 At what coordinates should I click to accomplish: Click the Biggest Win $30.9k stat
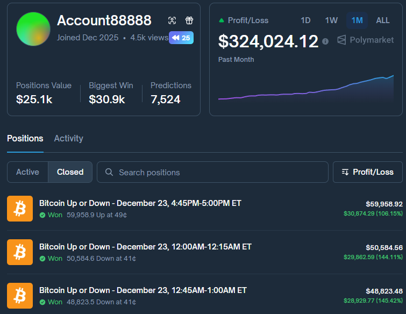tap(111, 92)
